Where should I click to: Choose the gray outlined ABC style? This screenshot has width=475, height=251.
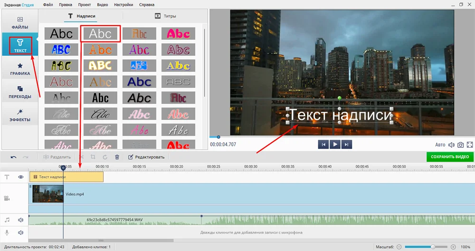point(178,81)
